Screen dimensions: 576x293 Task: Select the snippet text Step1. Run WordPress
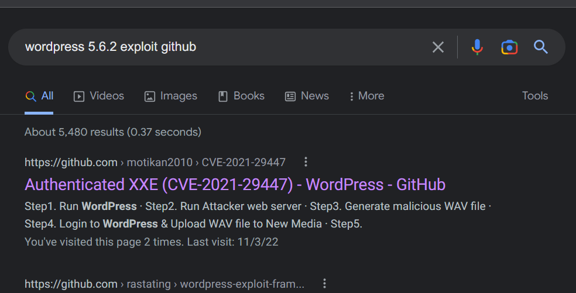80,206
